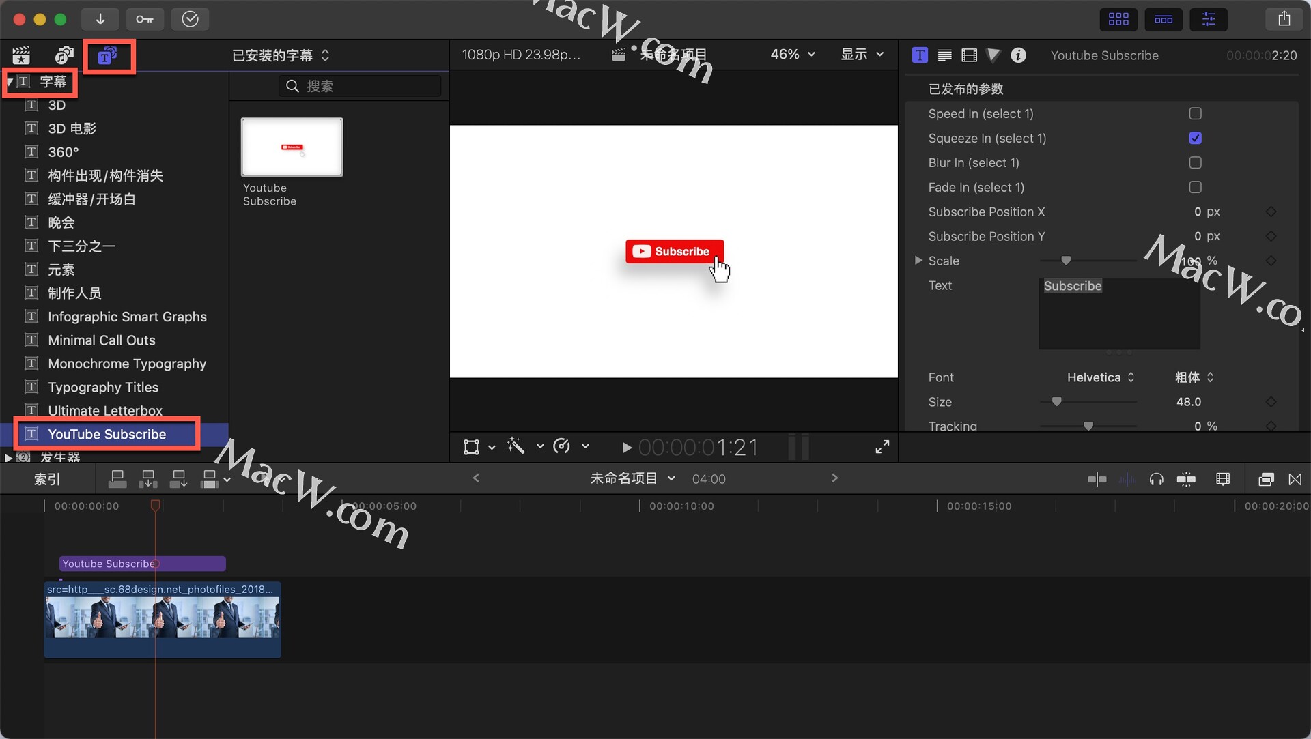Image resolution: width=1311 pixels, height=739 pixels.
Task: Add keyframe for Subscribe Position X
Action: tap(1271, 212)
